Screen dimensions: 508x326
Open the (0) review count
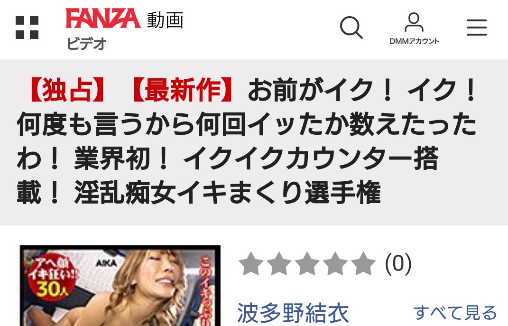click(398, 264)
